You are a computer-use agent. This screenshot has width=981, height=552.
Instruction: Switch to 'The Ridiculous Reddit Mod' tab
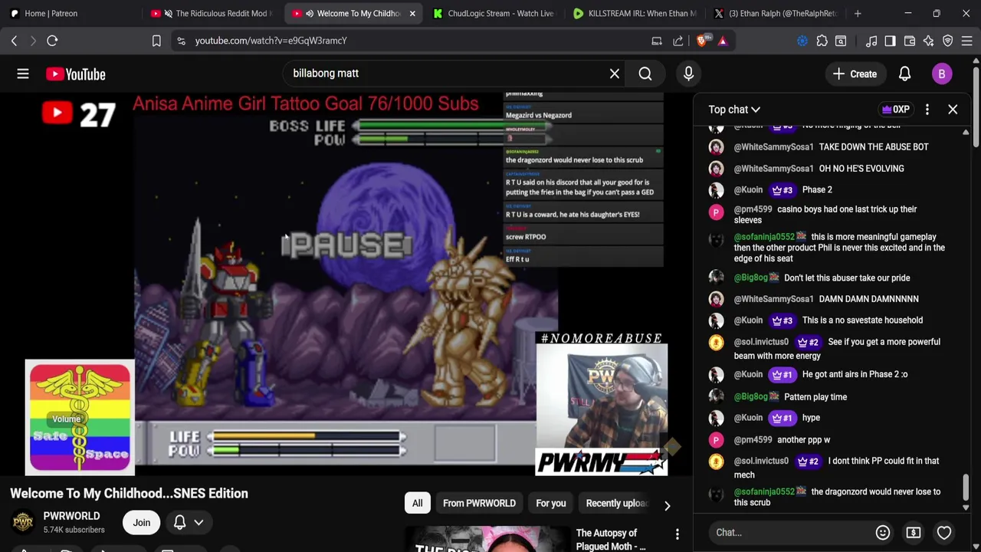(x=212, y=13)
